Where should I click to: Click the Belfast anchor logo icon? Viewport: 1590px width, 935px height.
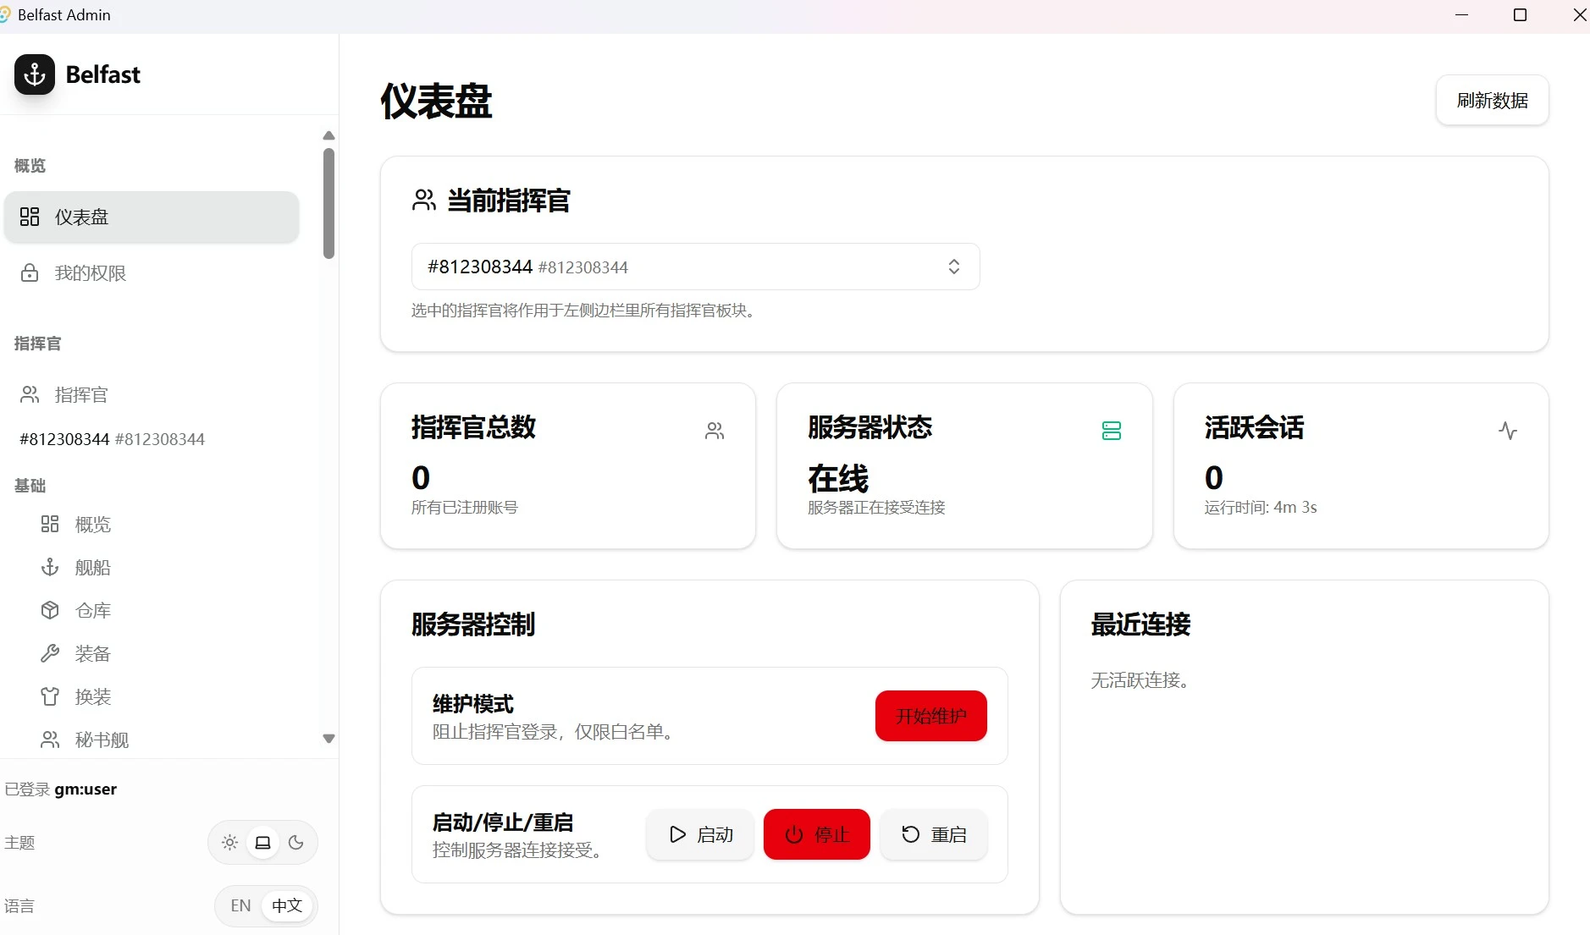pyautogui.click(x=35, y=74)
